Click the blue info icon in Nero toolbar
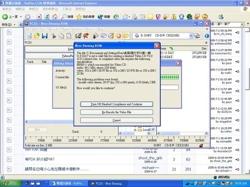 tap(207, 36)
